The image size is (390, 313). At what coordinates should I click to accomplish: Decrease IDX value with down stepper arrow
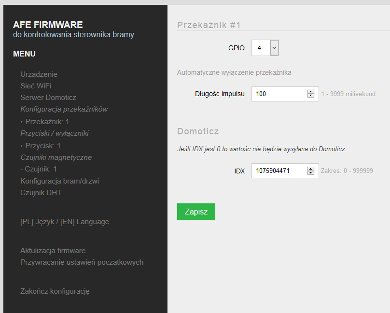[x=311, y=172]
